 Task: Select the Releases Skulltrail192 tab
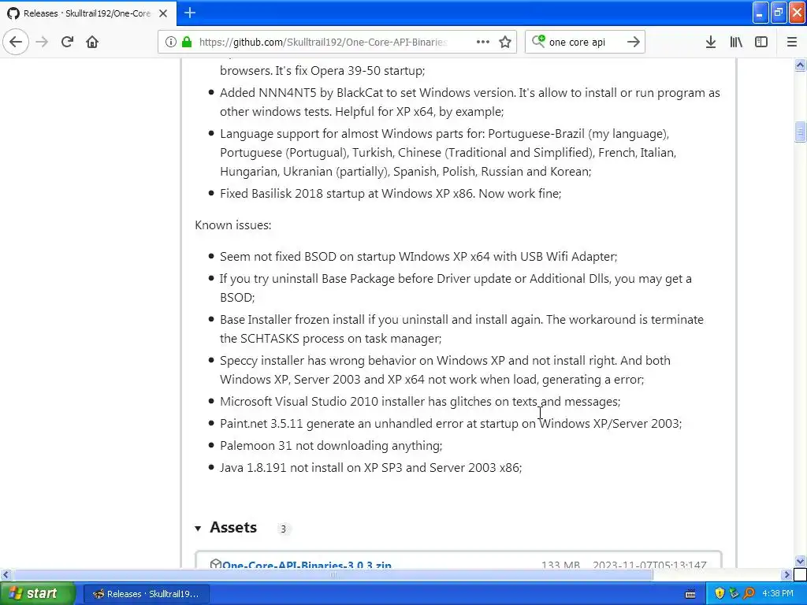click(88, 13)
